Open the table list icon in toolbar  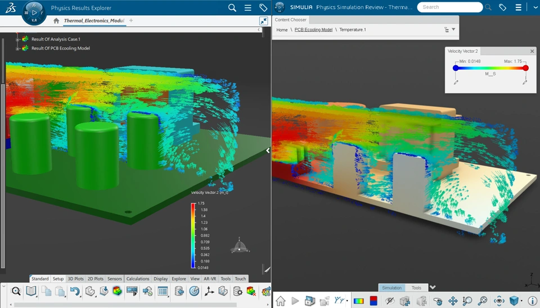click(x=163, y=292)
